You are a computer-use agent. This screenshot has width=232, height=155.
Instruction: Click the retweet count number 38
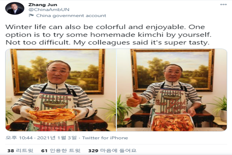[11, 151]
